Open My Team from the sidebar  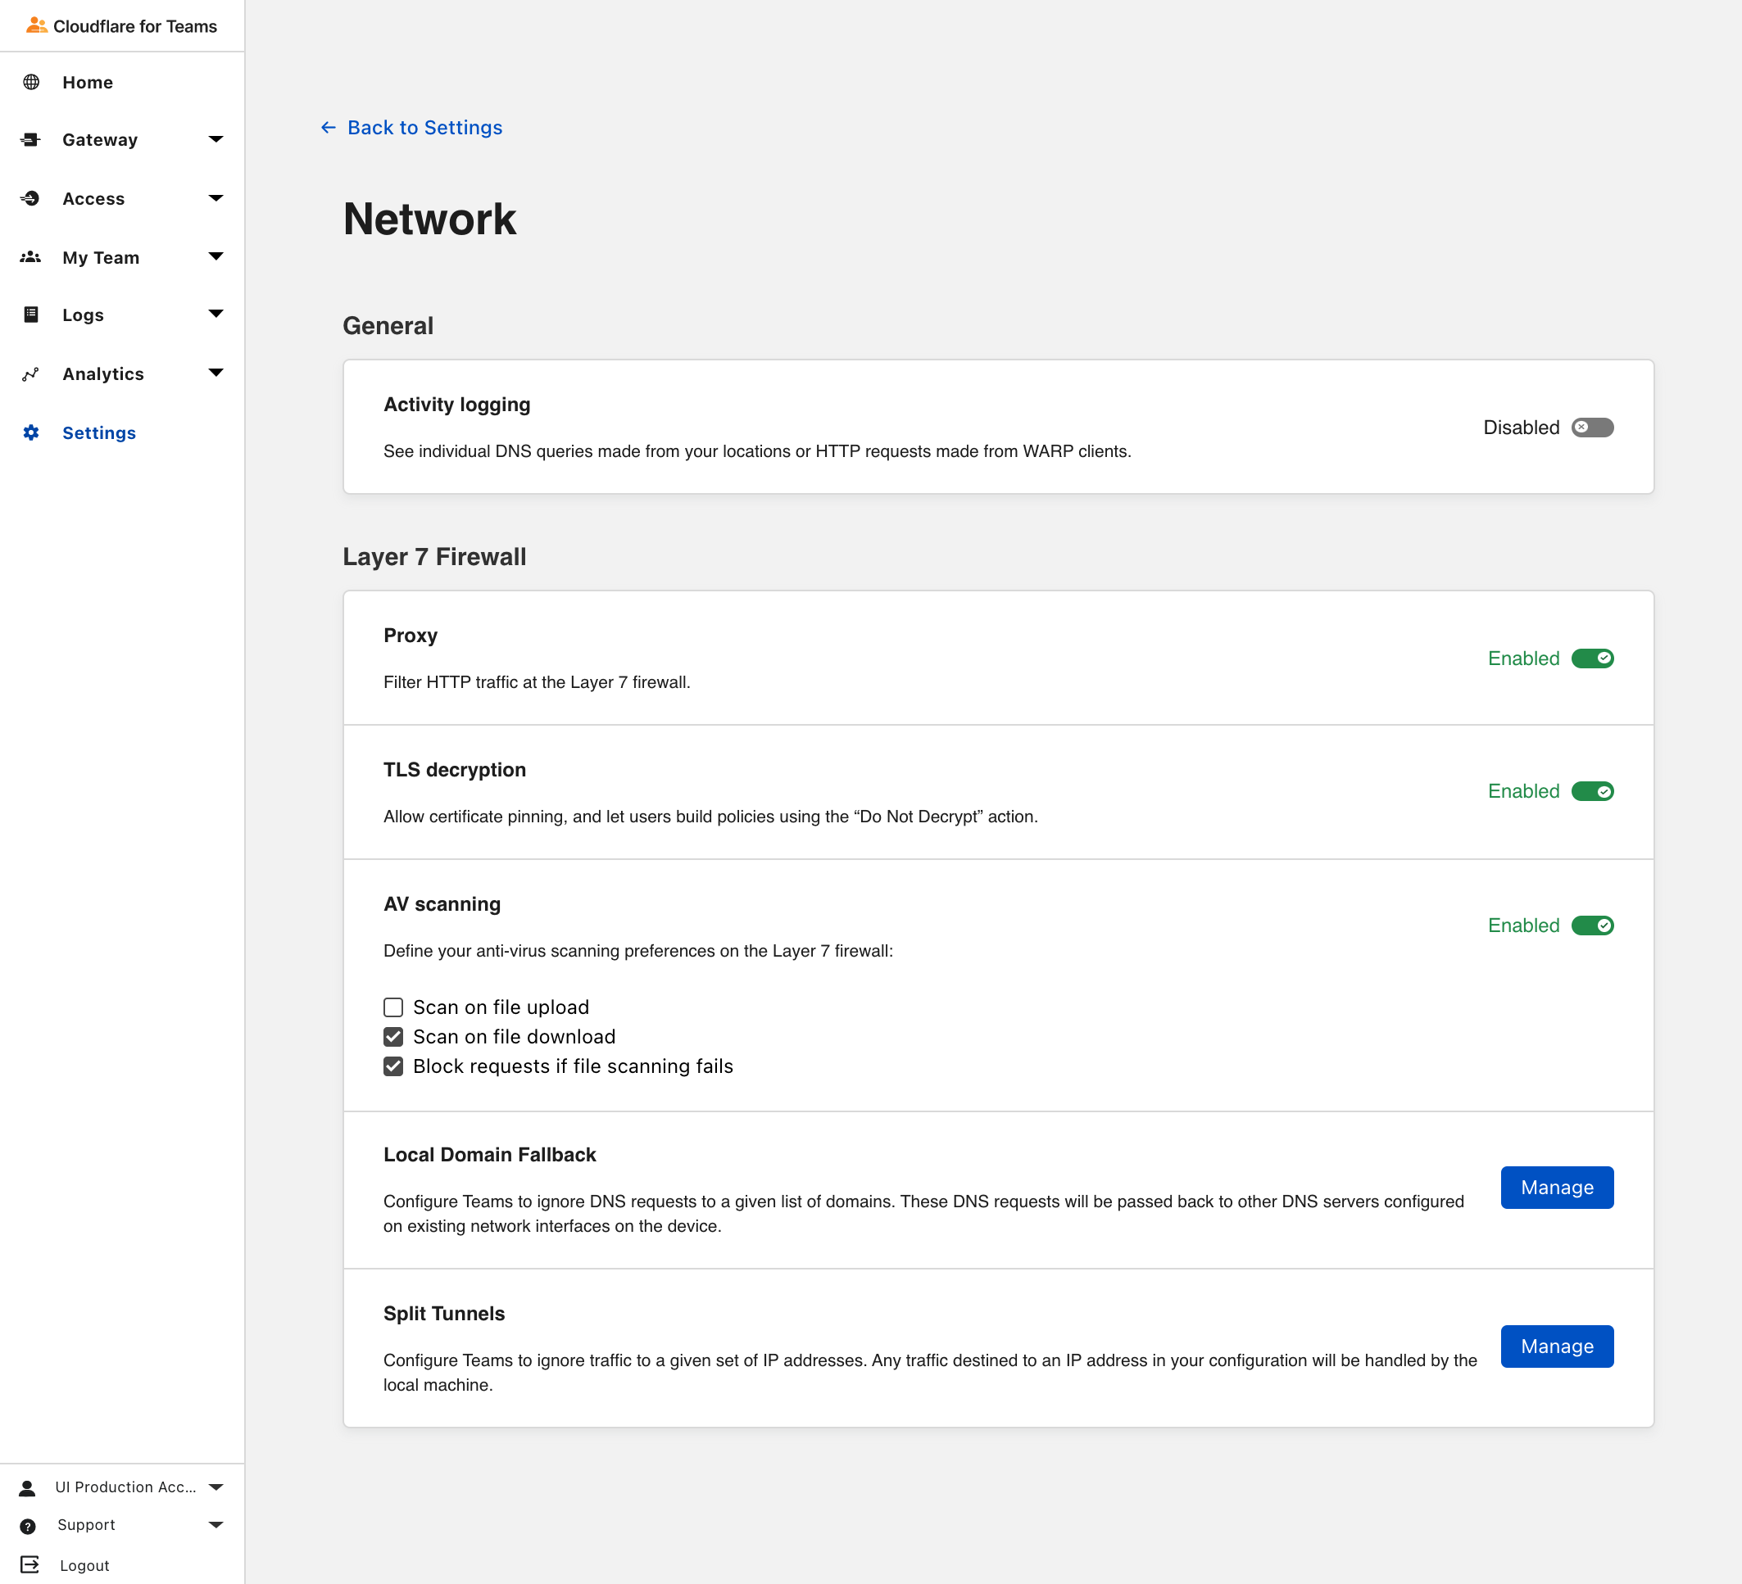(100, 256)
